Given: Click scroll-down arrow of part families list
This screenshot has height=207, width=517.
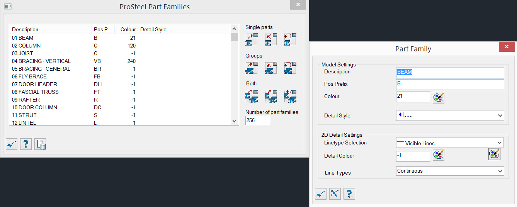Looking at the screenshot, I should coord(234,121).
